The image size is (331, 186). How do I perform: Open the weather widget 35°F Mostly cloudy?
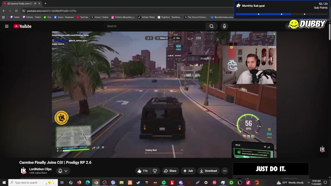[290, 183]
